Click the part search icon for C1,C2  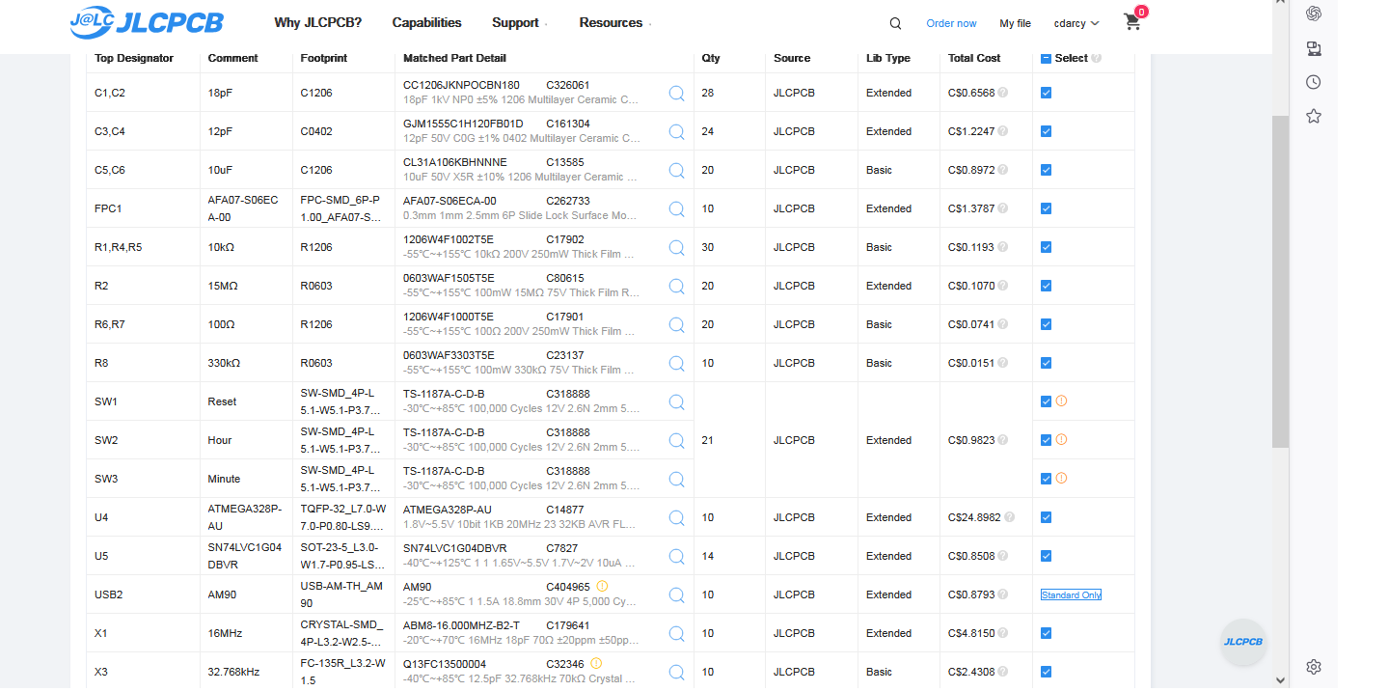coord(676,93)
